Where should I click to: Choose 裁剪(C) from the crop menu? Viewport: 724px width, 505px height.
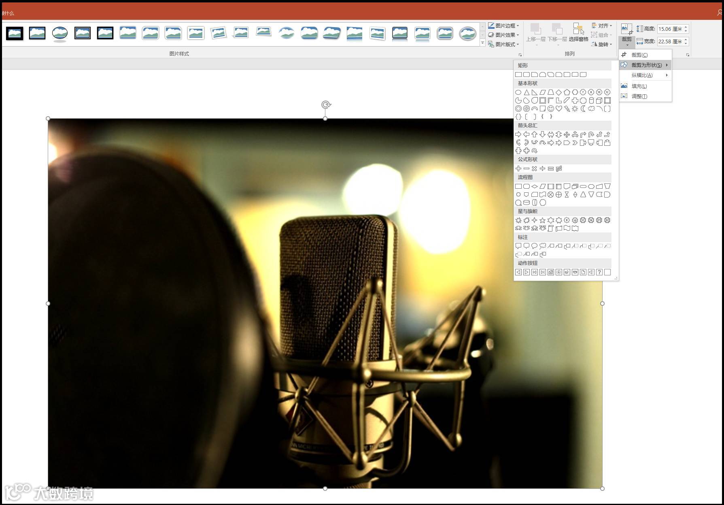tap(645, 55)
